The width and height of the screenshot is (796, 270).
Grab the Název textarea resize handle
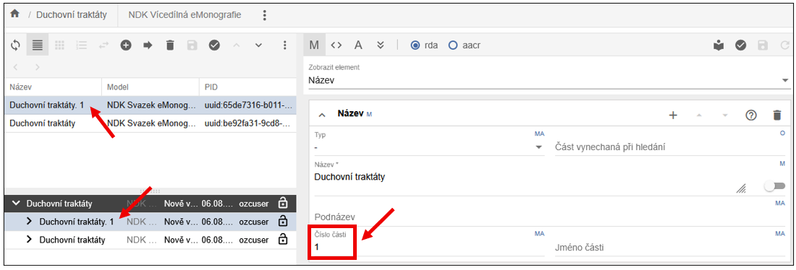pyautogui.click(x=741, y=189)
